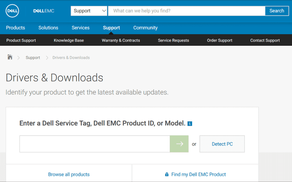Go to the Knowledge Base tab

point(69,40)
